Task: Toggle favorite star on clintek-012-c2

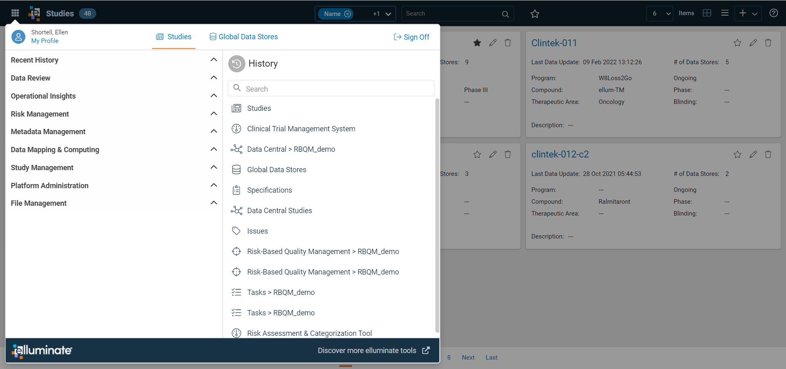Action: [x=737, y=155]
